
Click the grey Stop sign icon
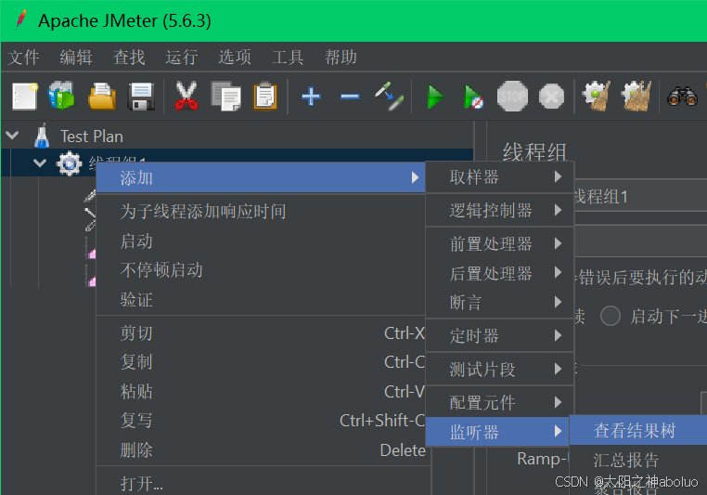pyautogui.click(x=512, y=96)
